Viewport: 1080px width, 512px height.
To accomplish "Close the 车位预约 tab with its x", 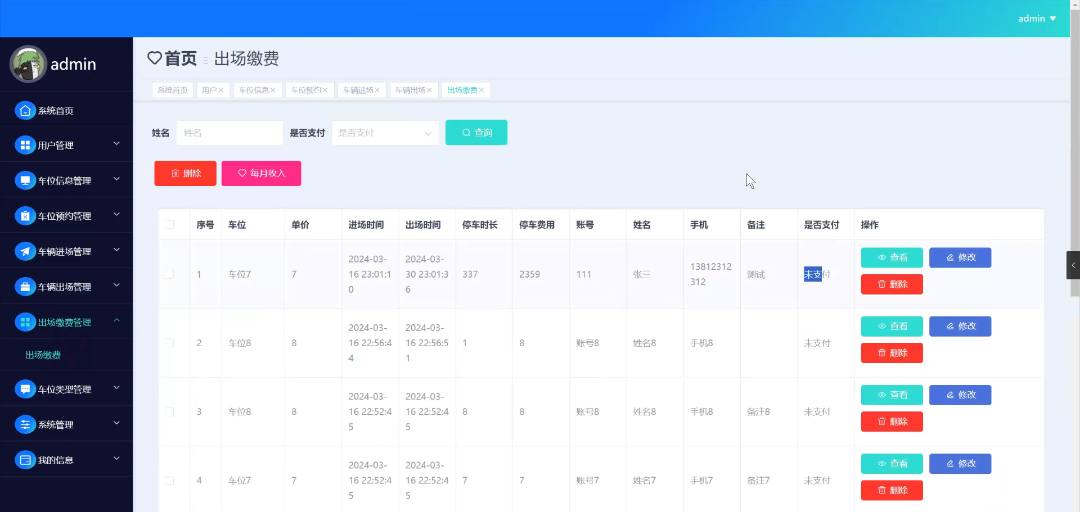I will [325, 90].
